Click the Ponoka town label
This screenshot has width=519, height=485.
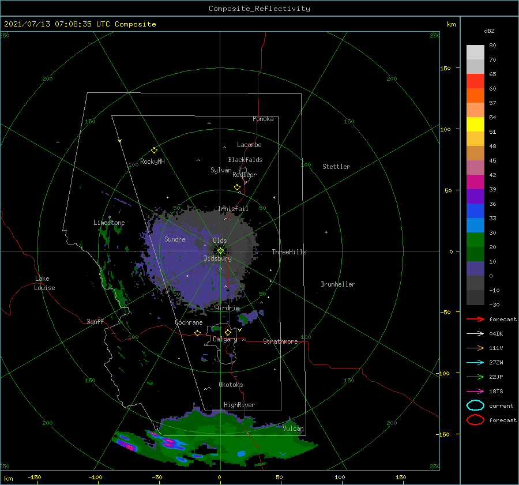tap(263, 119)
